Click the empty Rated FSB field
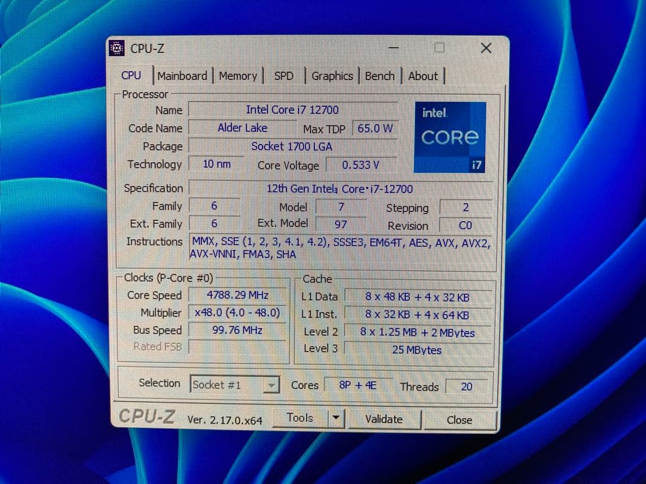This screenshot has height=484, width=646. 237,347
